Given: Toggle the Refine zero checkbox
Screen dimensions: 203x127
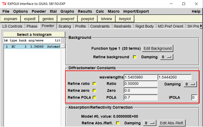Looking at the screenshot, I should point(94,91).
